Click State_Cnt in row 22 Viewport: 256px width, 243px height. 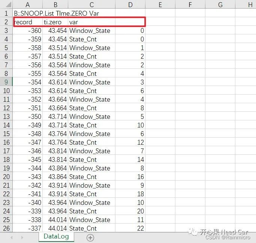pos(91,194)
